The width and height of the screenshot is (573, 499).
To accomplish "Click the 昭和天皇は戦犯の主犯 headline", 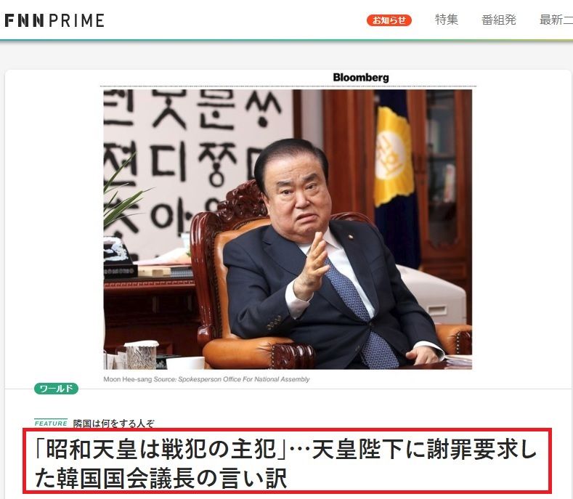I will click(286, 463).
